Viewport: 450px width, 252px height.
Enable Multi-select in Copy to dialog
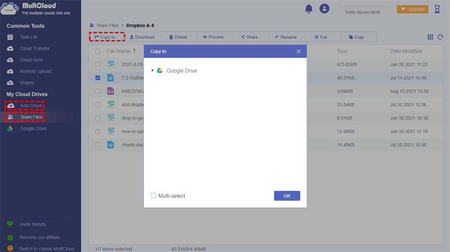(x=153, y=195)
